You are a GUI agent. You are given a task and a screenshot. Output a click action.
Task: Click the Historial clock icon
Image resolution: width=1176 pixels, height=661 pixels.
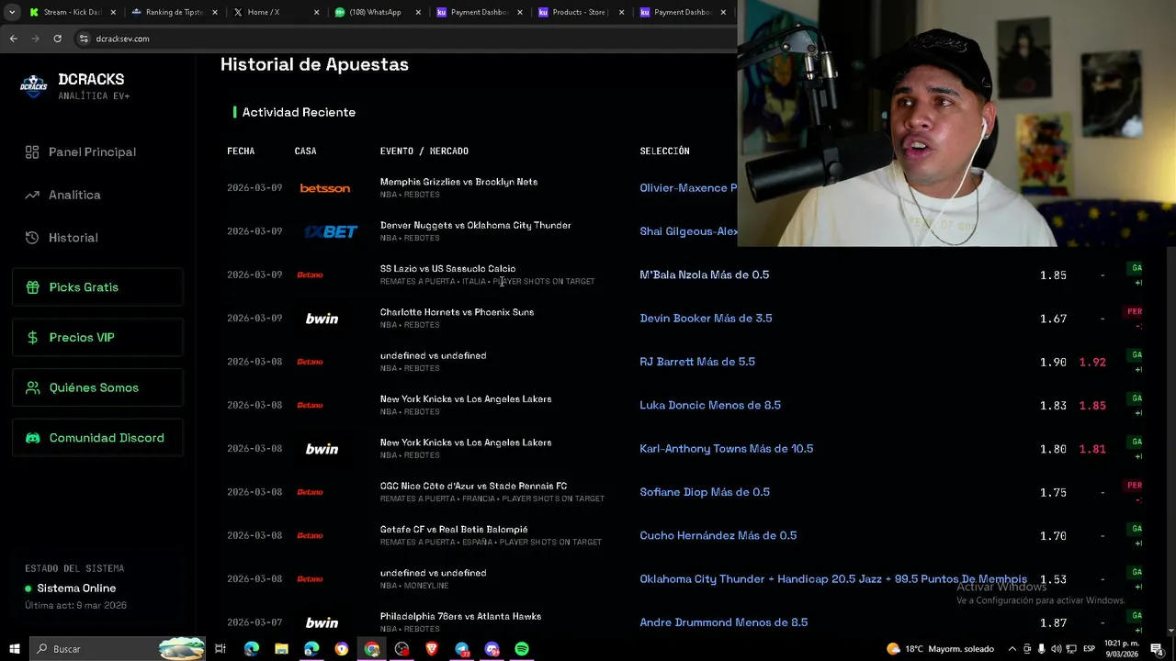point(32,238)
